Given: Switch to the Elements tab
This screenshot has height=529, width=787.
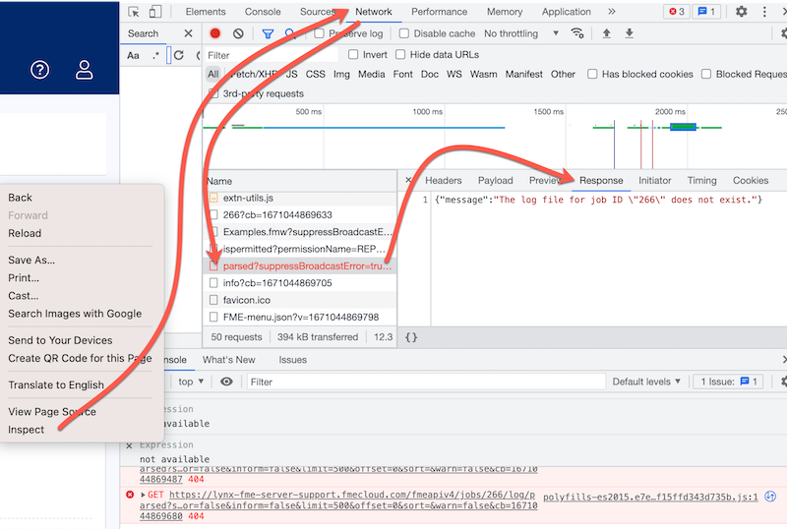Looking at the screenshot, I should pyautogui.click(x=206, y=12).
